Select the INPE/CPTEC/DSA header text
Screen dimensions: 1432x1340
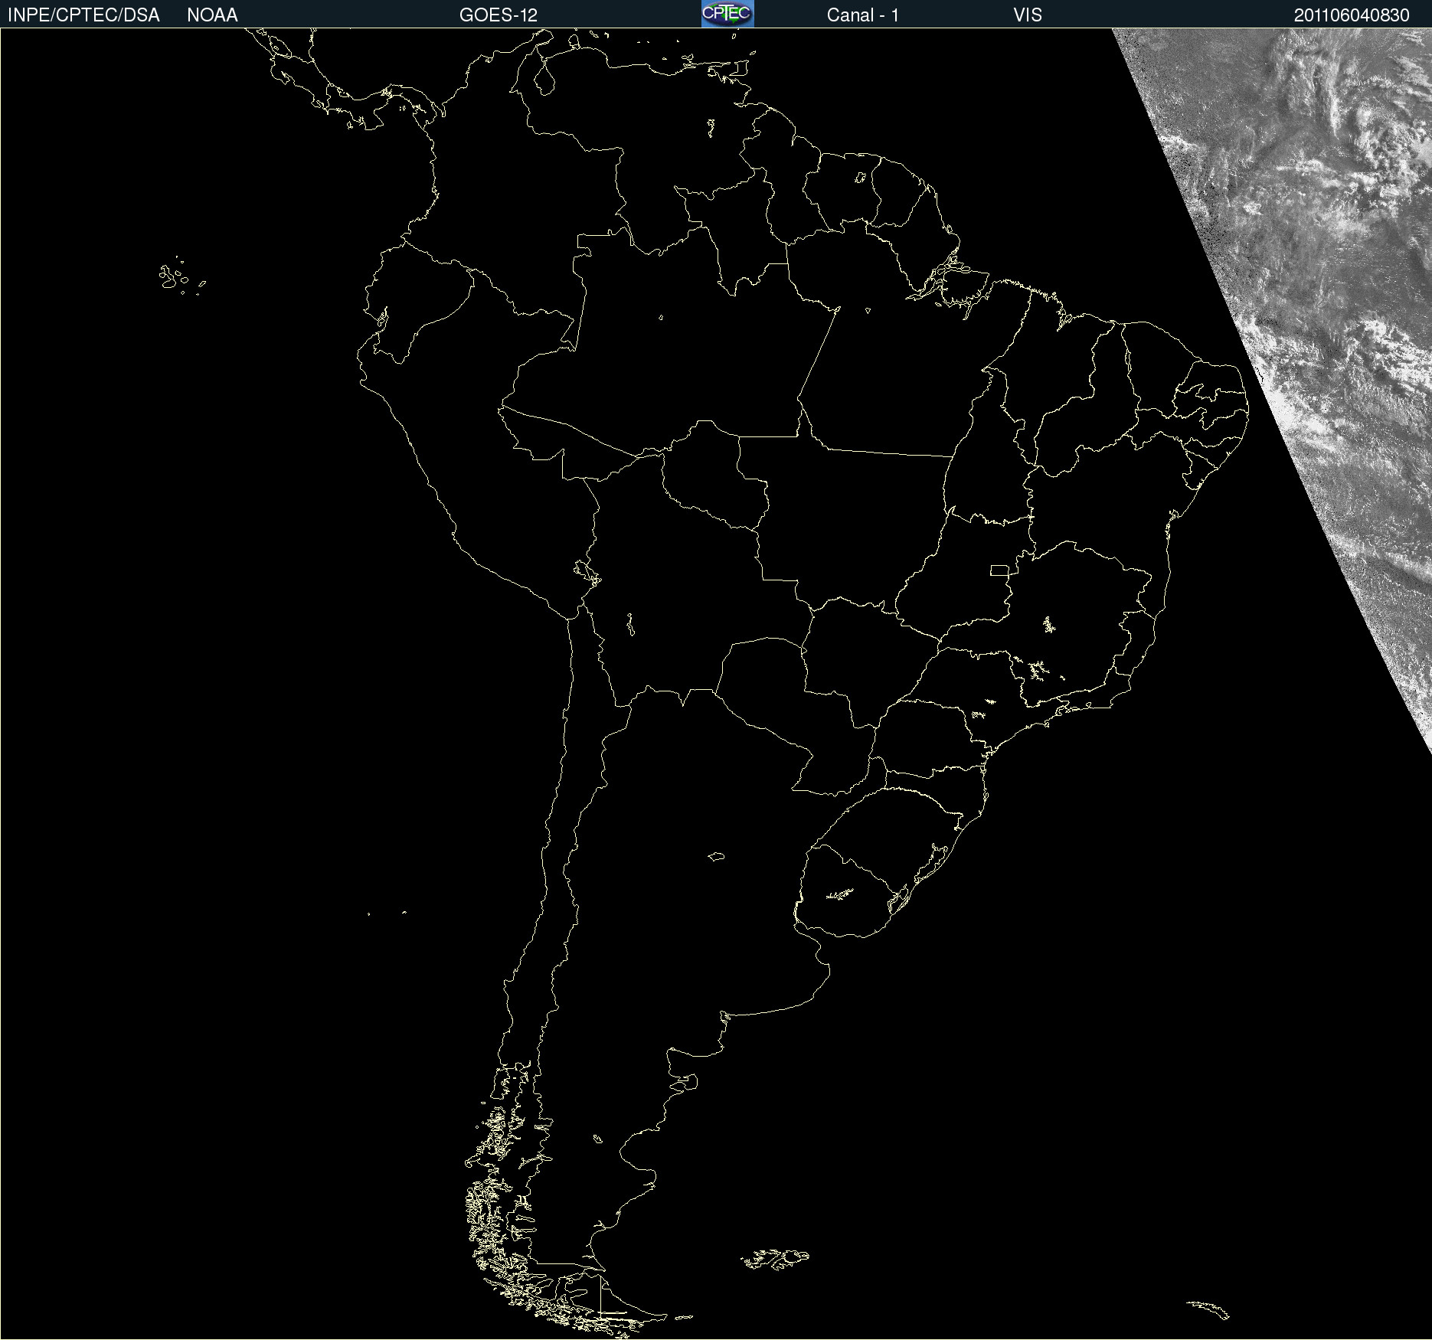pos(83,15)
